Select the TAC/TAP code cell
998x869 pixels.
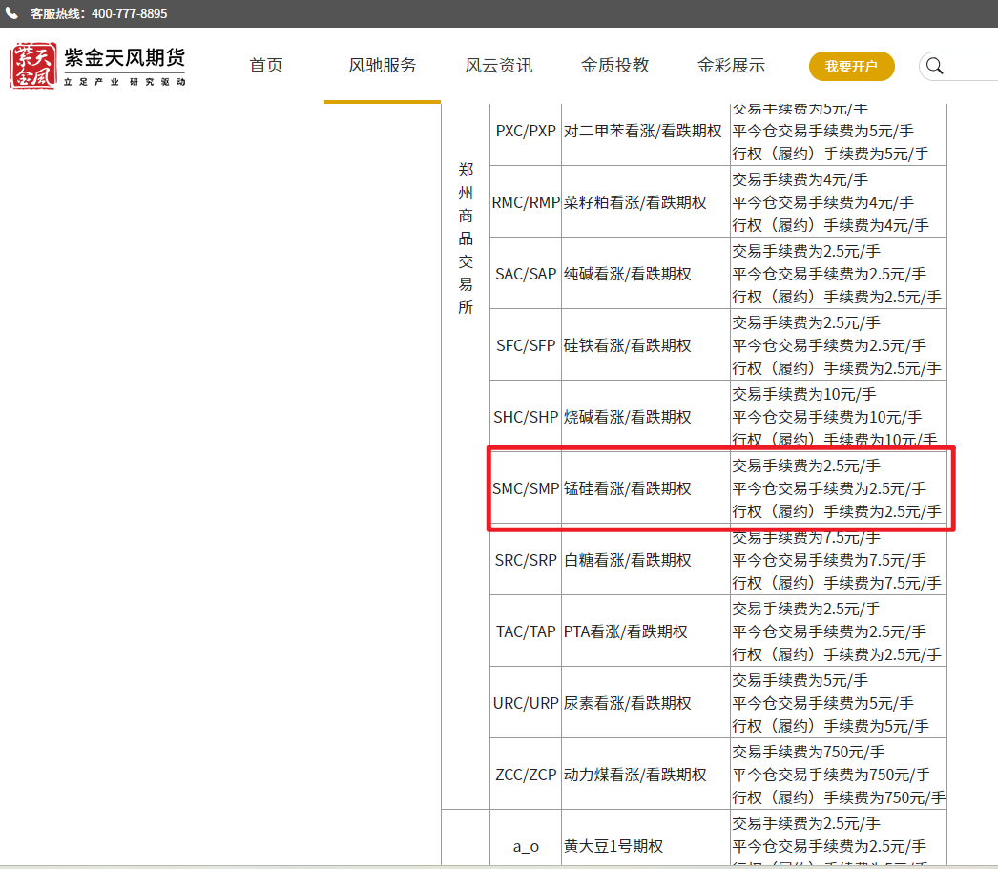pos(526,631)
